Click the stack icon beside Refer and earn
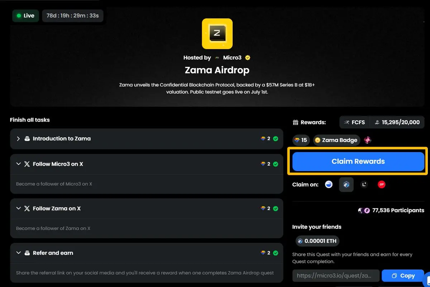Screen dimensions: 430x287 [x=27, y=253]
